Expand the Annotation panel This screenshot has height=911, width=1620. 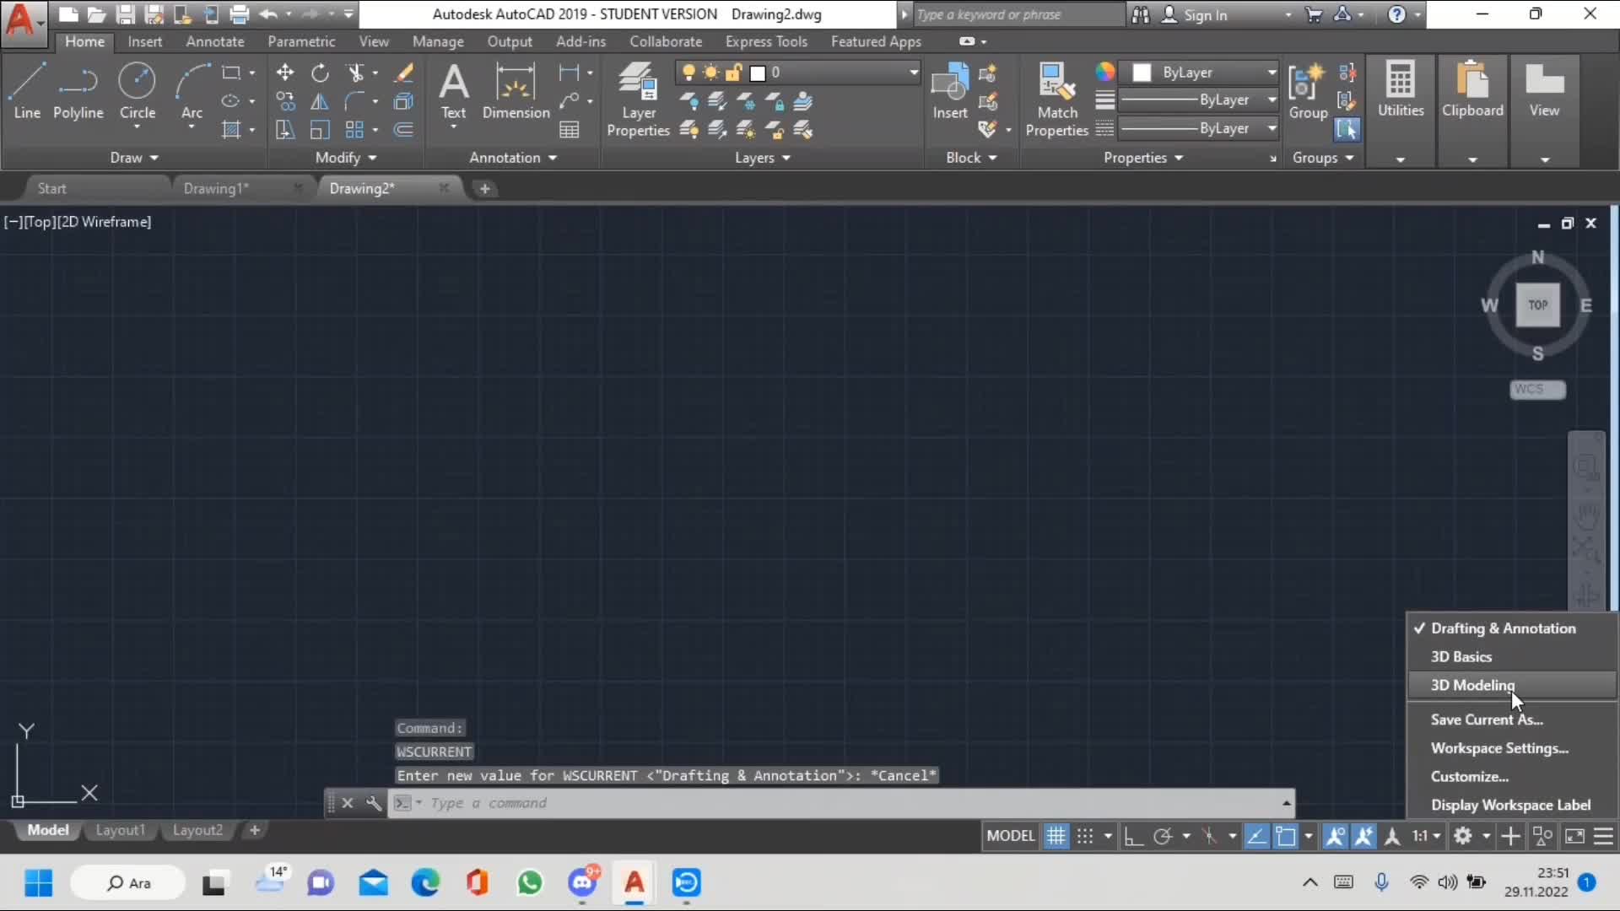513,158
